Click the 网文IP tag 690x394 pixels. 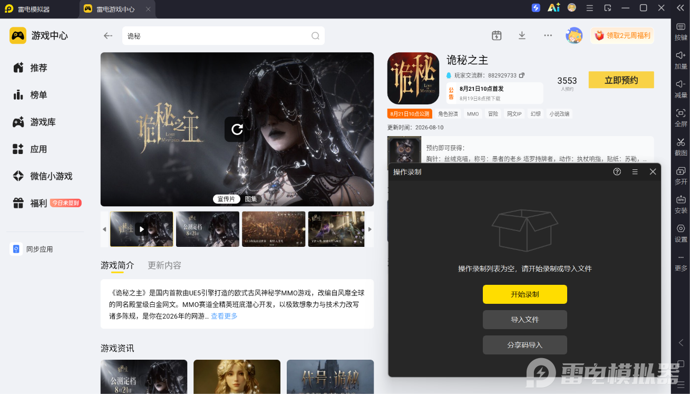[x=514, y=114]
